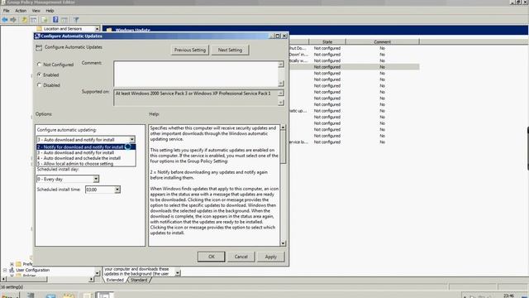Click the Next Setting button
Image resolution: width=529 pixels, height=298 pixels.
pos(230,50)
